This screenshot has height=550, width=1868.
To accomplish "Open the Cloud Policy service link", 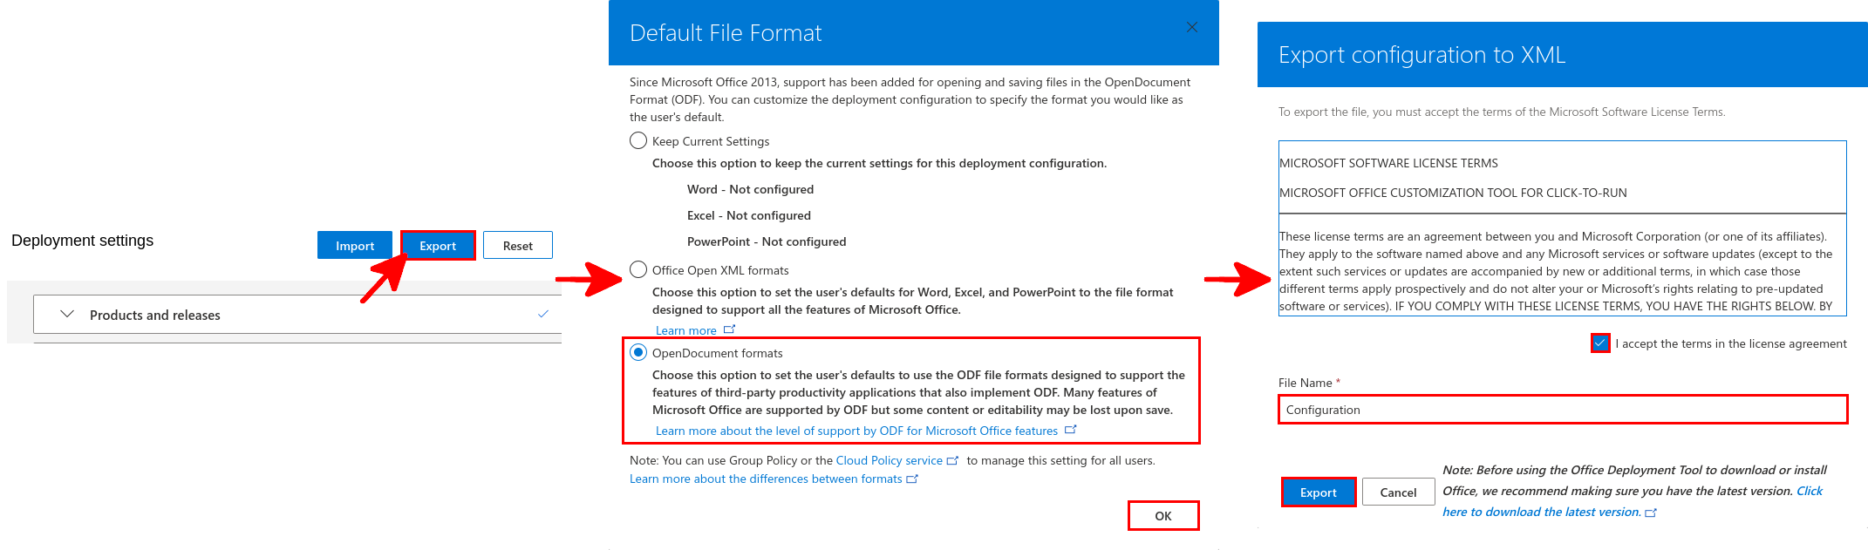I will pos(890,460).
